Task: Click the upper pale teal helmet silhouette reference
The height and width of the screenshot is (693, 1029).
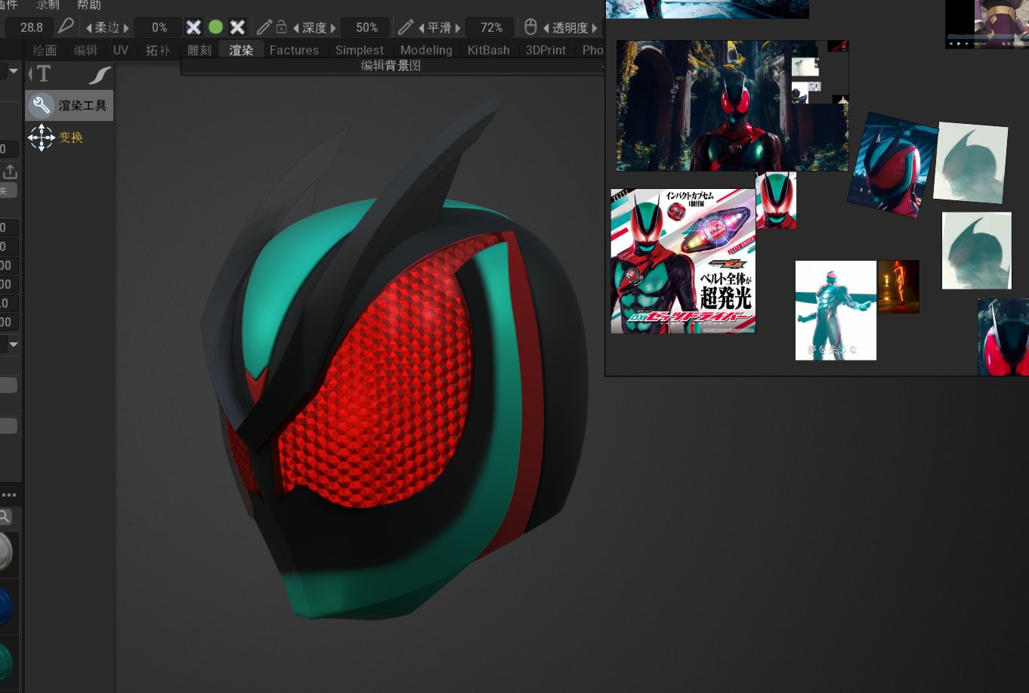Action: [x=971, y=162]
